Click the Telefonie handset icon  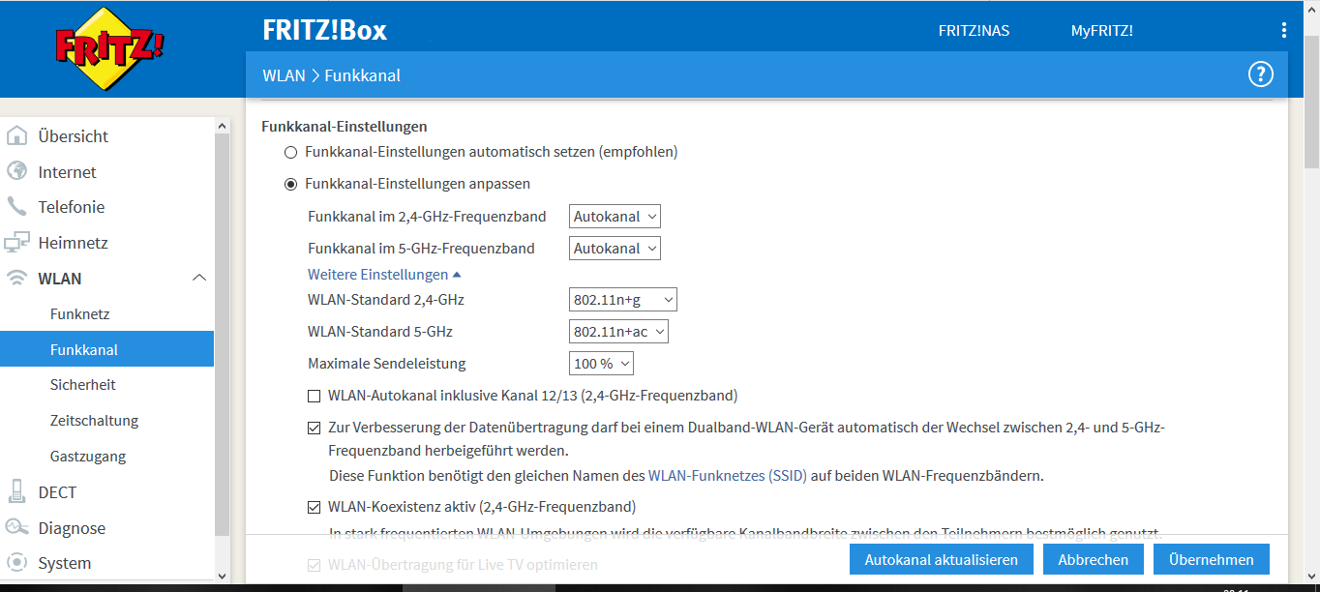click(16, 206)
